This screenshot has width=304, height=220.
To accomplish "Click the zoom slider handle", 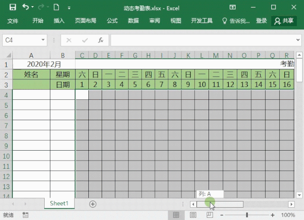I will pyautogui.click(x=247, y=215).
